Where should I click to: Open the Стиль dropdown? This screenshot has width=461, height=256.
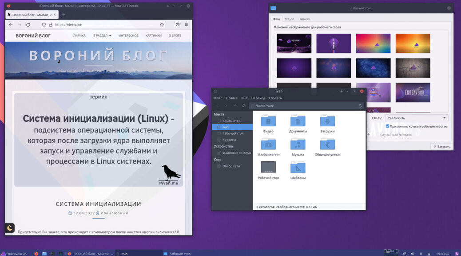click(x=417, y=118)
